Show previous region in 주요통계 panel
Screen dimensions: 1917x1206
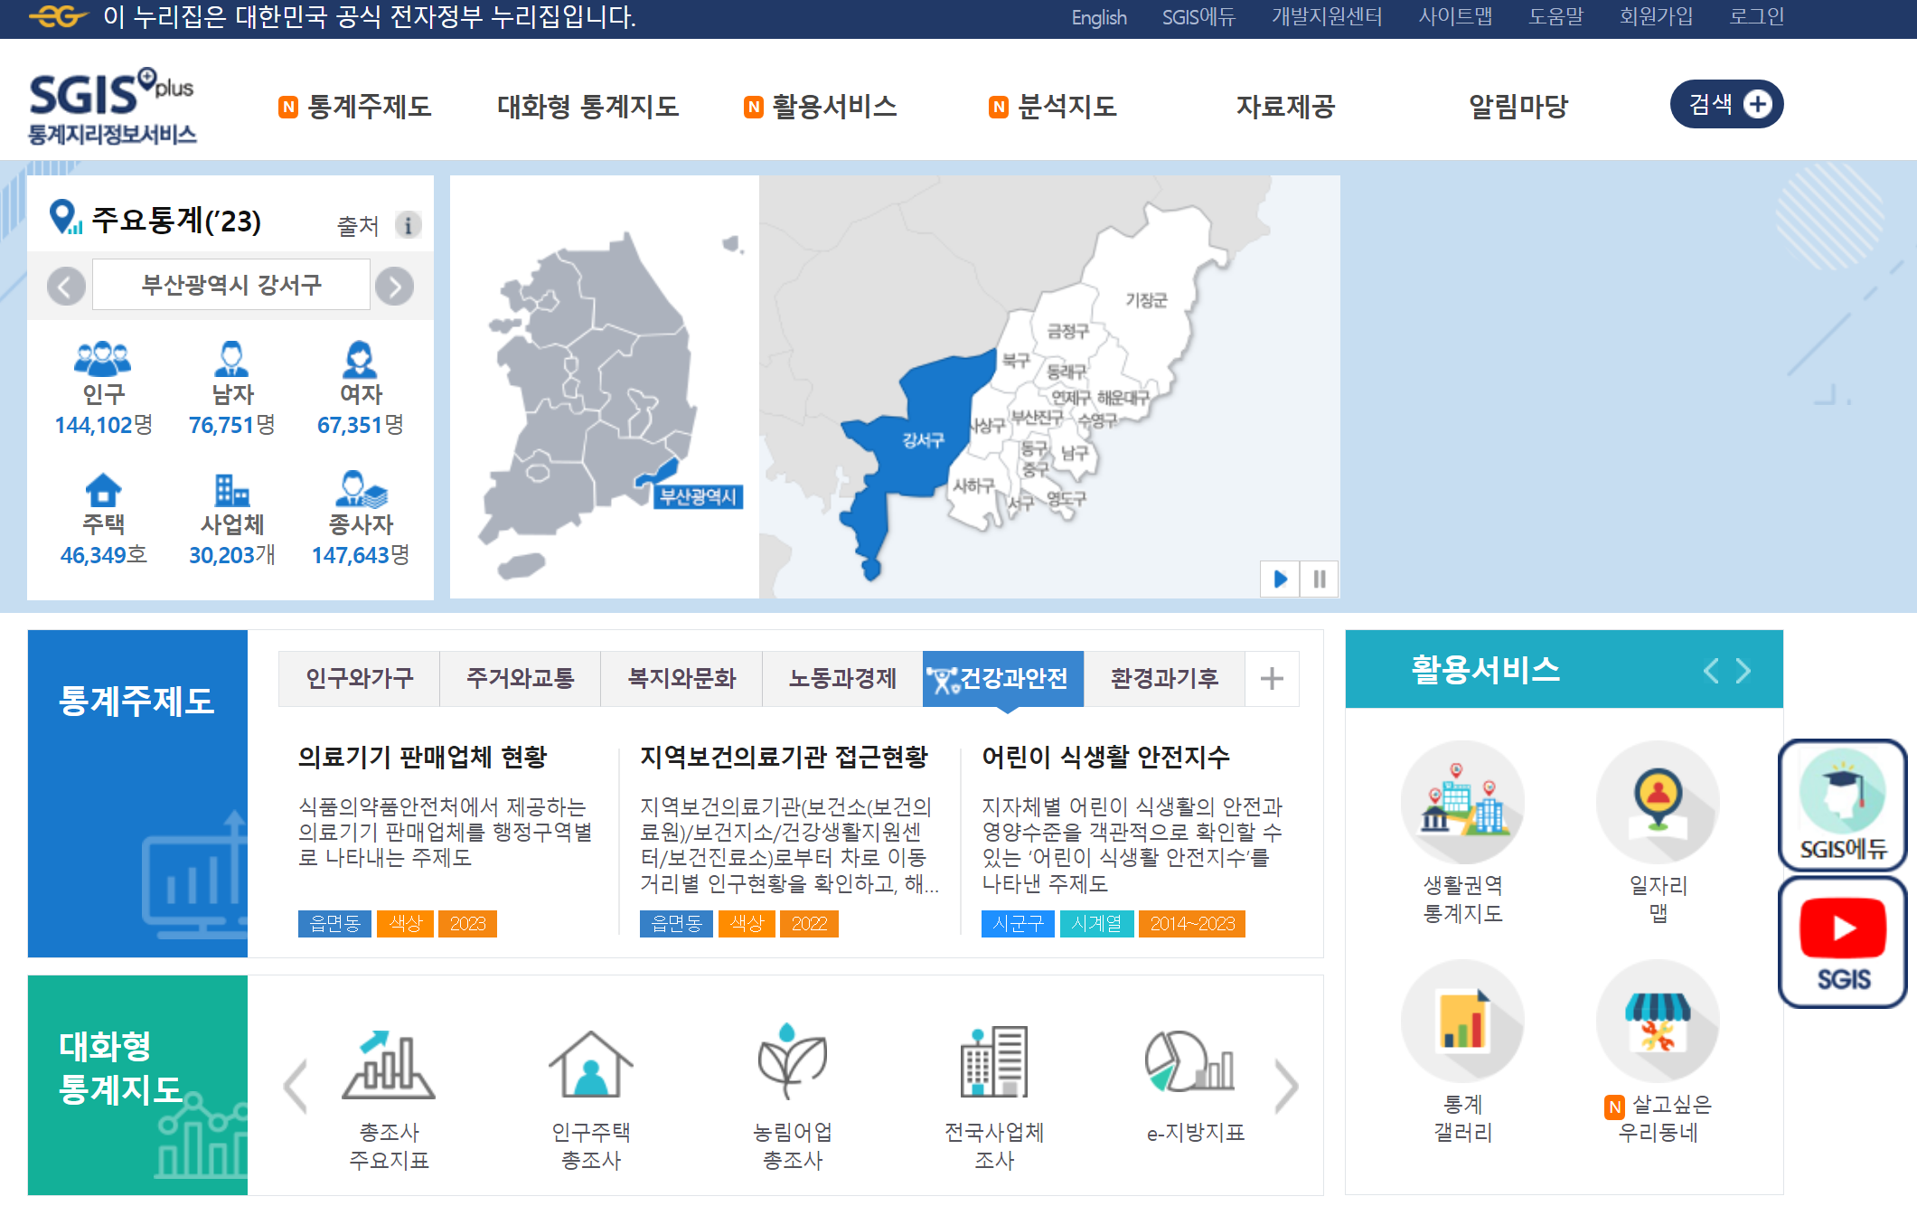[66, 287]
